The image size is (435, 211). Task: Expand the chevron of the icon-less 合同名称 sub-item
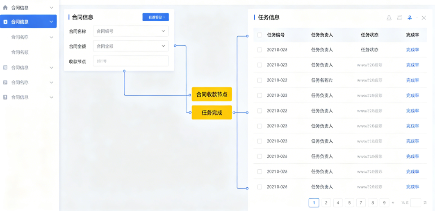pos(51,37)
